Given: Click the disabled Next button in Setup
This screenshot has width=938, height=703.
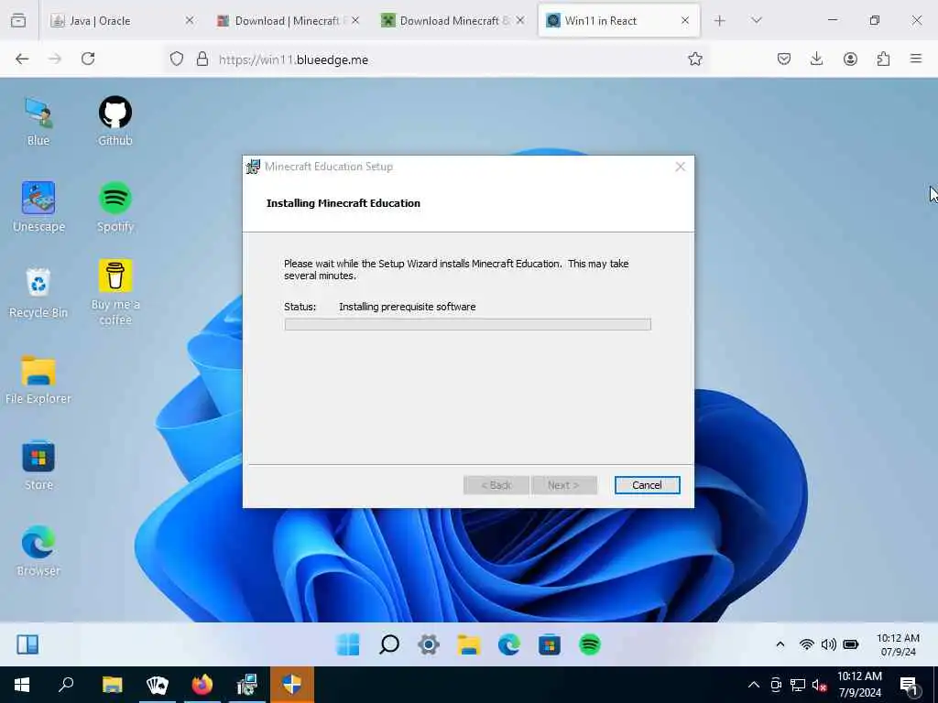Looking at the screenshot, I should pos(563,485).
